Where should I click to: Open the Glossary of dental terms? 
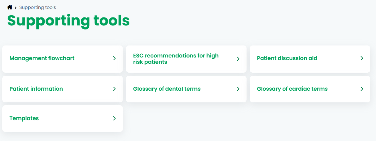tap(167, 89)
